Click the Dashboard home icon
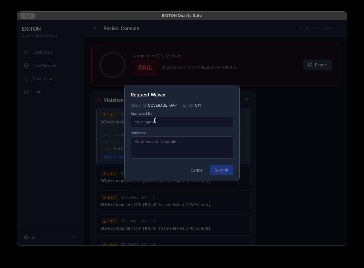This screenshot has height=268, width=364. 26,52
